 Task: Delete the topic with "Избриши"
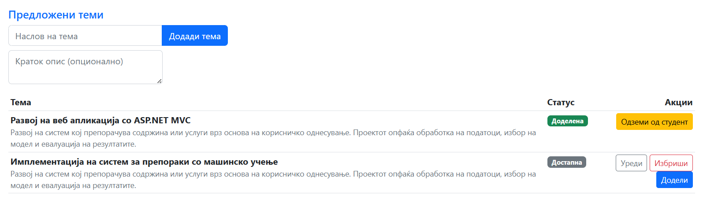671,163
